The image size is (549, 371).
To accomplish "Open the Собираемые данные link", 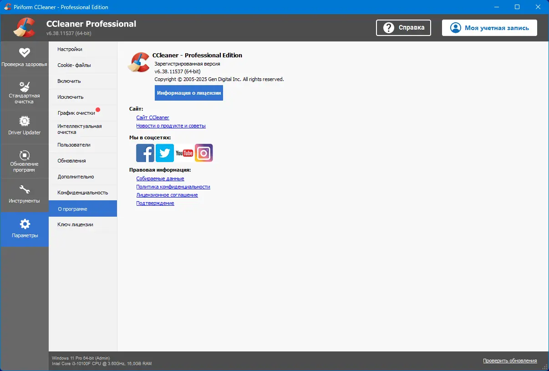I will (160, 178).
